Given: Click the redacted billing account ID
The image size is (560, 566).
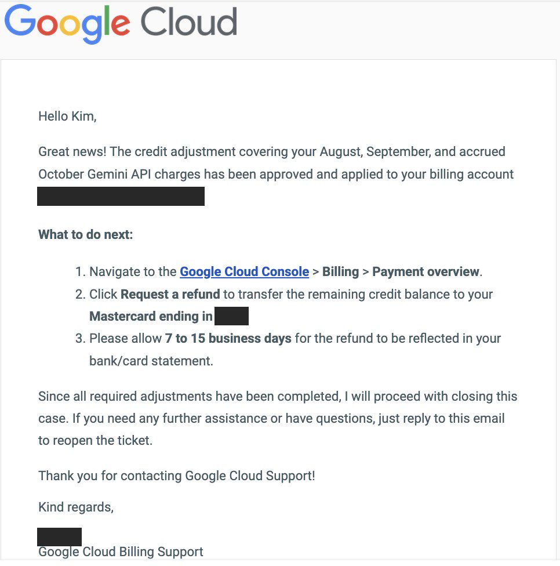Looking at the screenshot, I should click(x=121, y=197).
